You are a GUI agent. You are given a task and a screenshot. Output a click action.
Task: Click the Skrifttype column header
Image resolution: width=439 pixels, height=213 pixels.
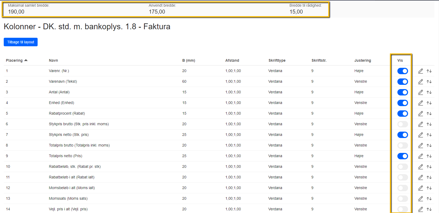click(x=277, y=60)
